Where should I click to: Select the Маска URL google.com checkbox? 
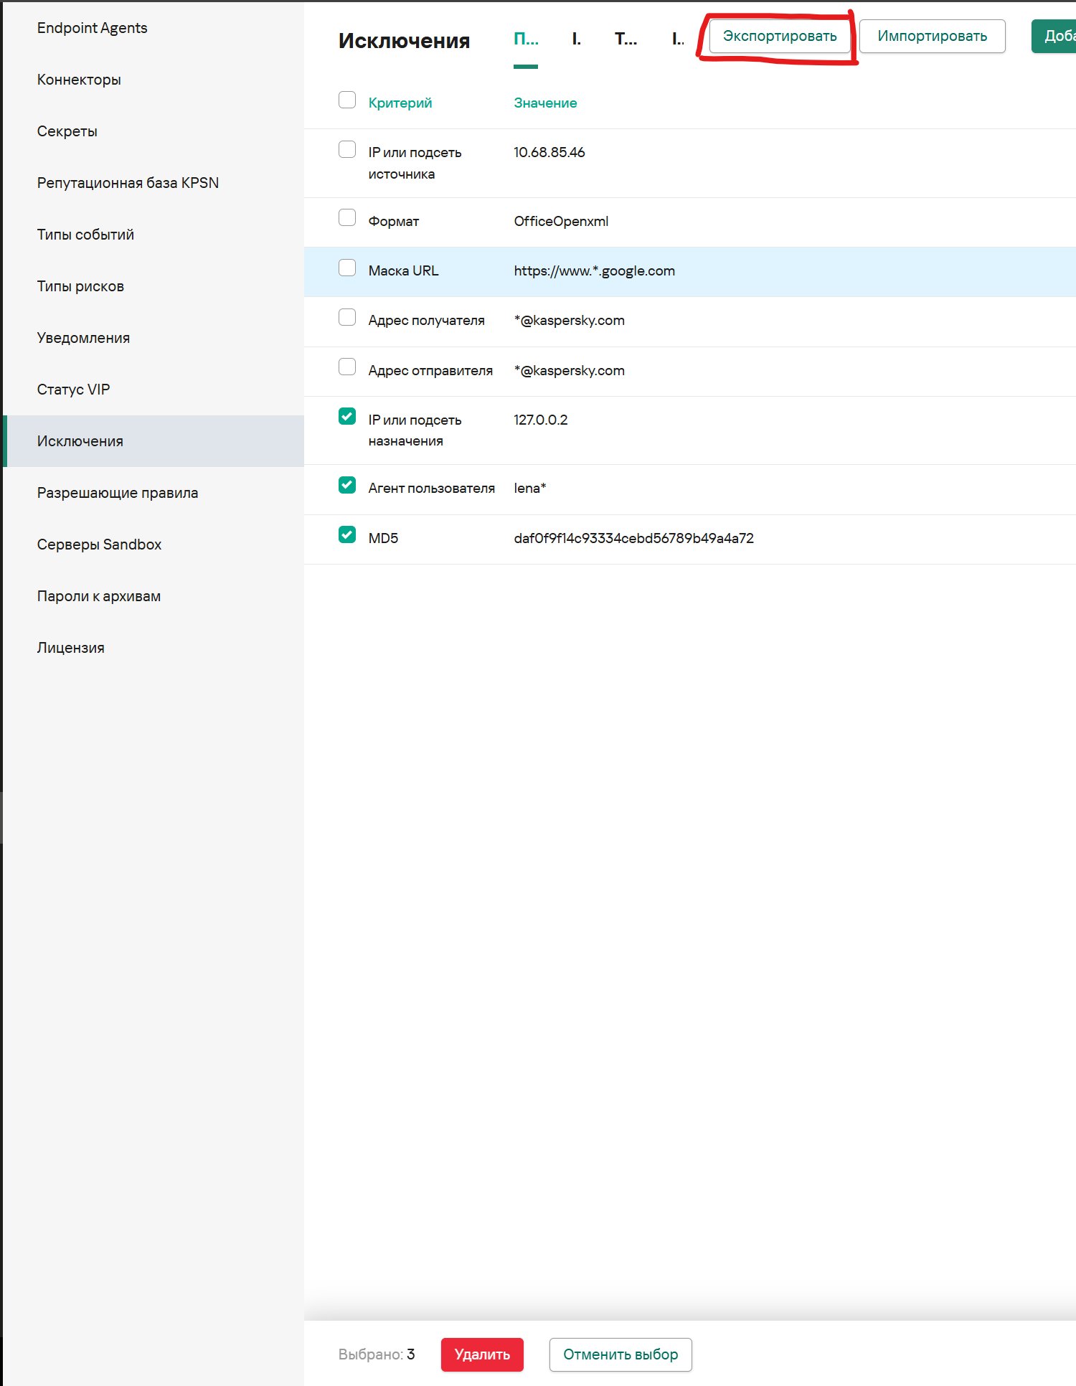tap(347, 268)
